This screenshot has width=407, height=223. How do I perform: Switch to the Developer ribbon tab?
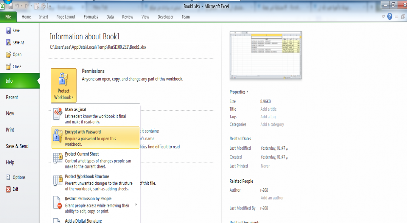point(166,17)
